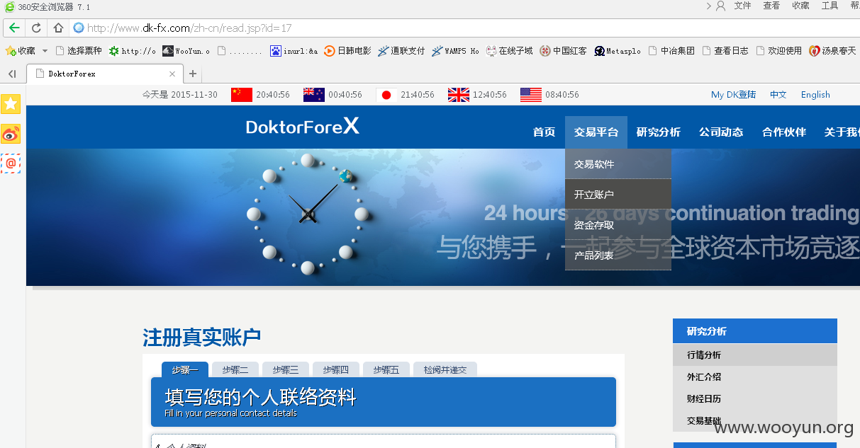Click the 研究分析 sidebar header
Image resolution: width=860 pixels, height=448 pixels.
tap(755, 331)
